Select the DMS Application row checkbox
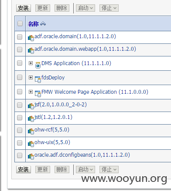171x191 pixels. [x=20, y=63]
